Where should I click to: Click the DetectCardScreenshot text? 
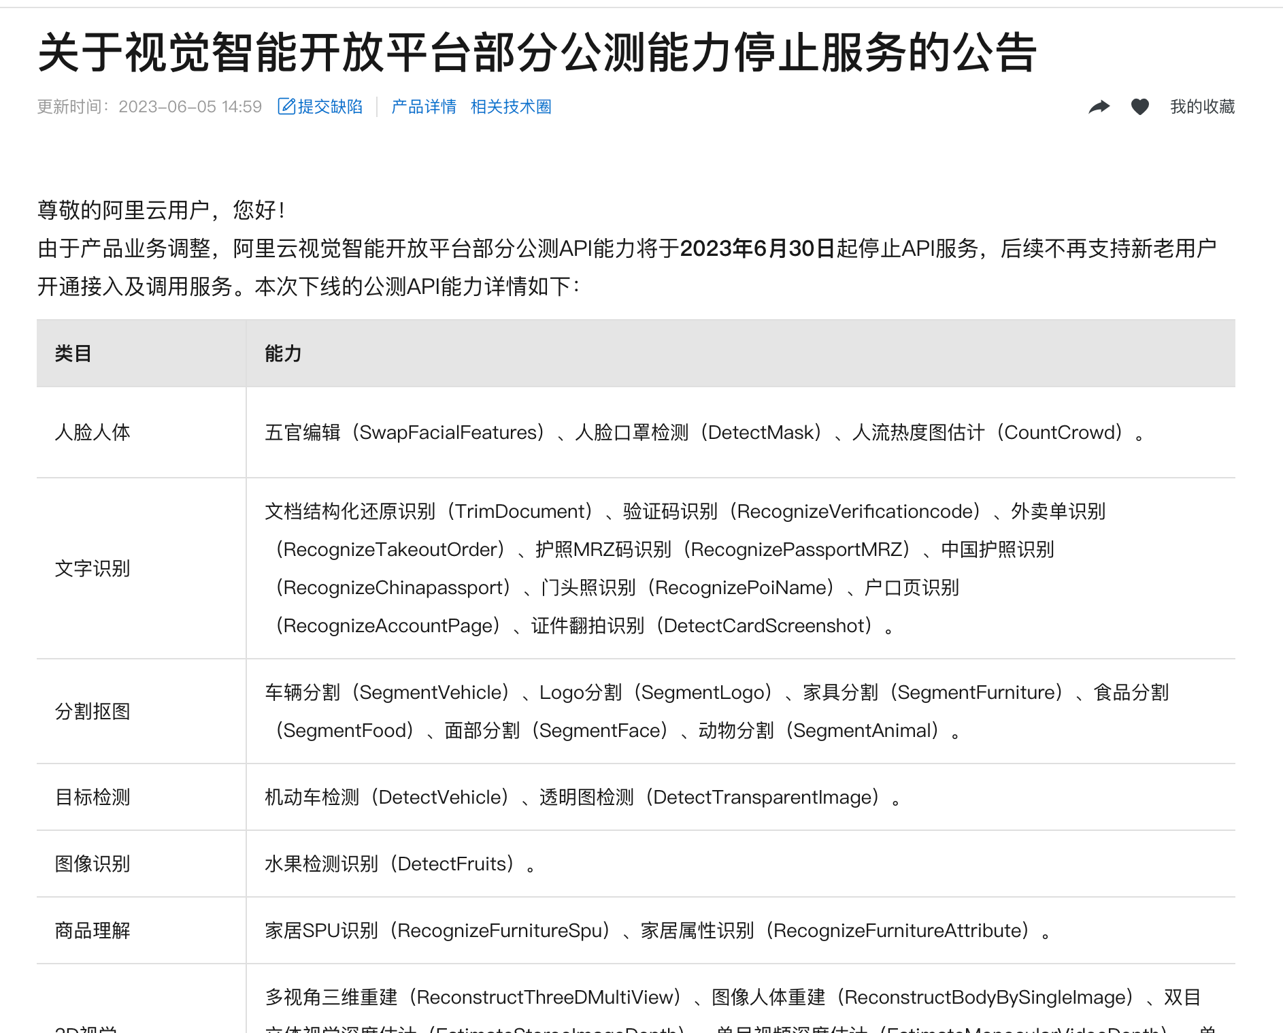(764, 625)
